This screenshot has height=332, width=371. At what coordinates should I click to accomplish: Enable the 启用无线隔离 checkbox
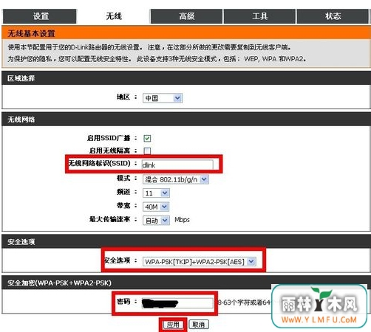click(147, 151)
